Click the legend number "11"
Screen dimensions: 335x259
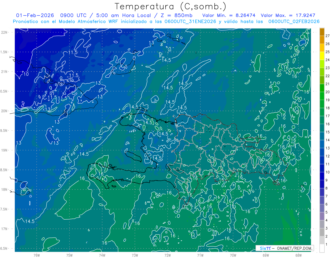[327, 164]
